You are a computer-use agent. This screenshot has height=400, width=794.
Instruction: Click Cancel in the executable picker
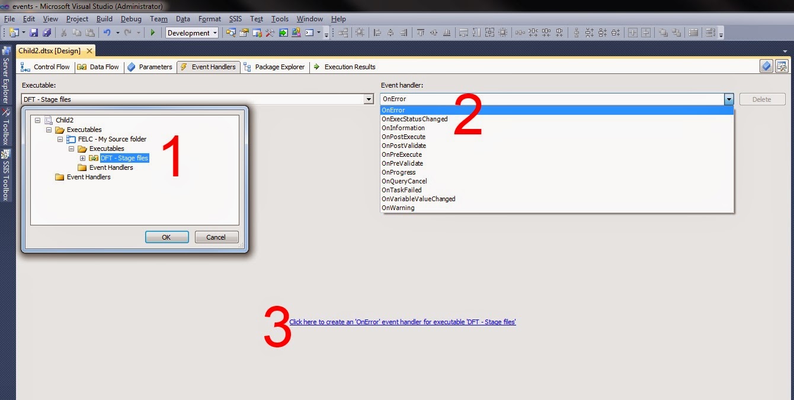point(216,237)
